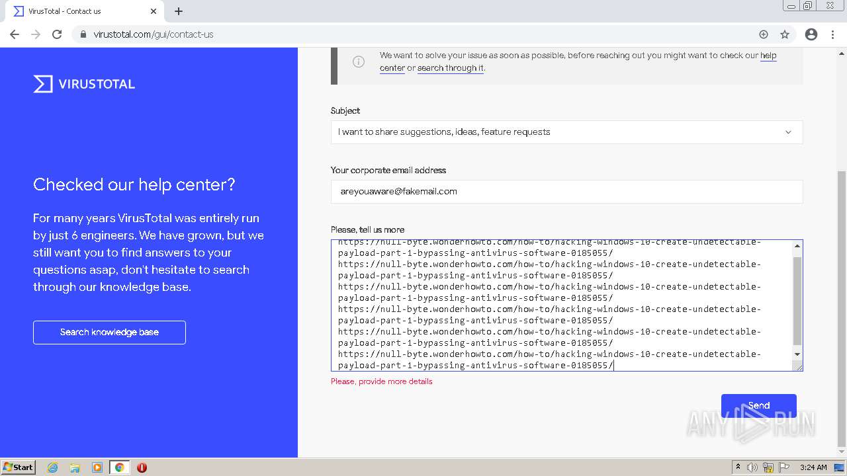
Task: Grab the textarea resize handle corner
Action: [x=798, y=366]
